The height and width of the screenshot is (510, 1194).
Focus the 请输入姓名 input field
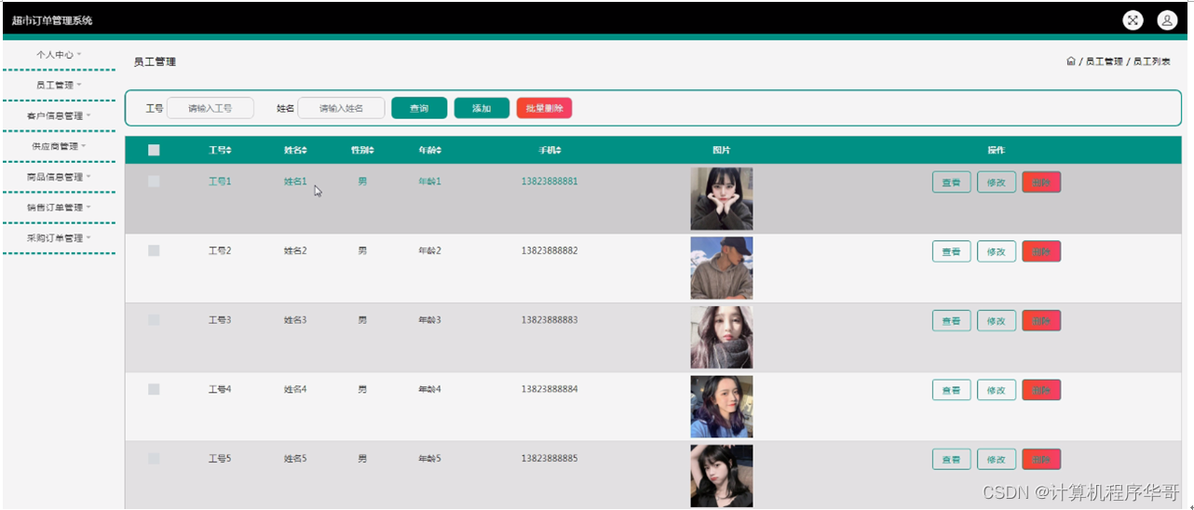[x=341, y=108]
